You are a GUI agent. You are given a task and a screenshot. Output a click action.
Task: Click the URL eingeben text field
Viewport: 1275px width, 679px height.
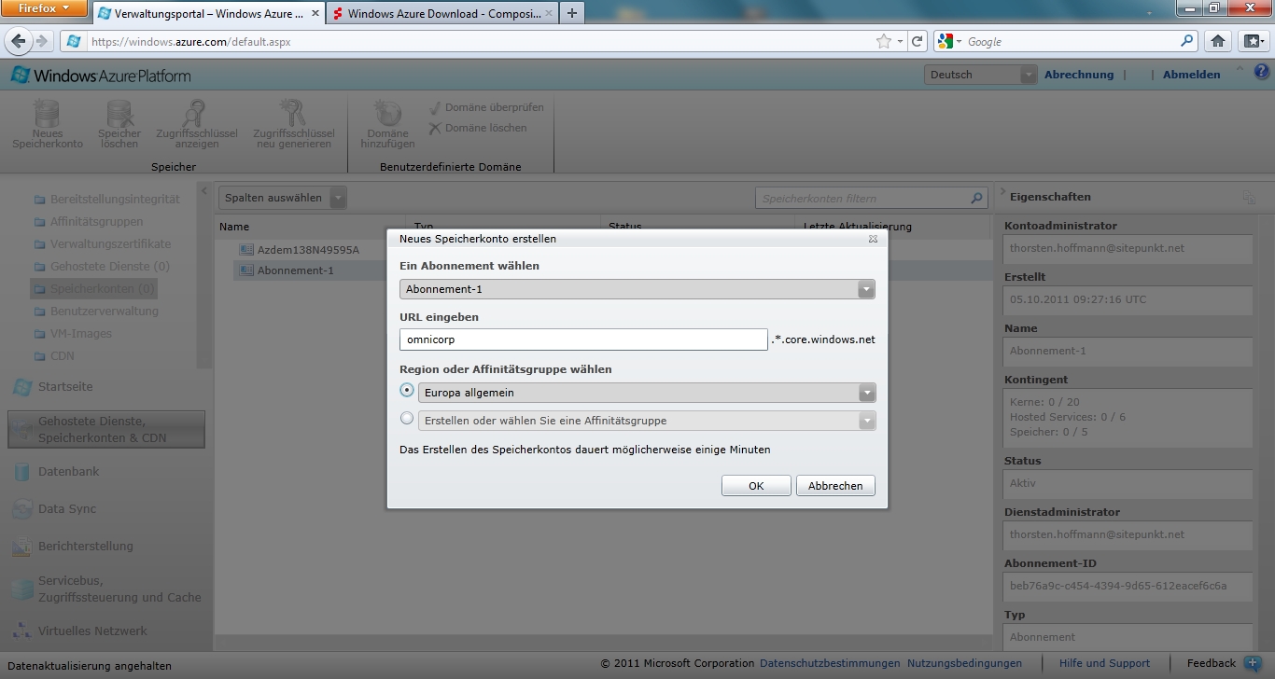coord(583,339)
